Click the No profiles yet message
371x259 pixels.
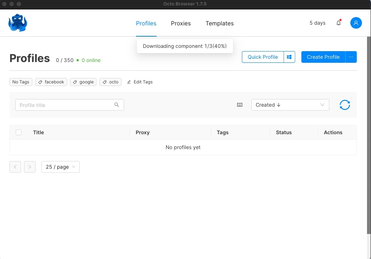[x=183, y=147]
